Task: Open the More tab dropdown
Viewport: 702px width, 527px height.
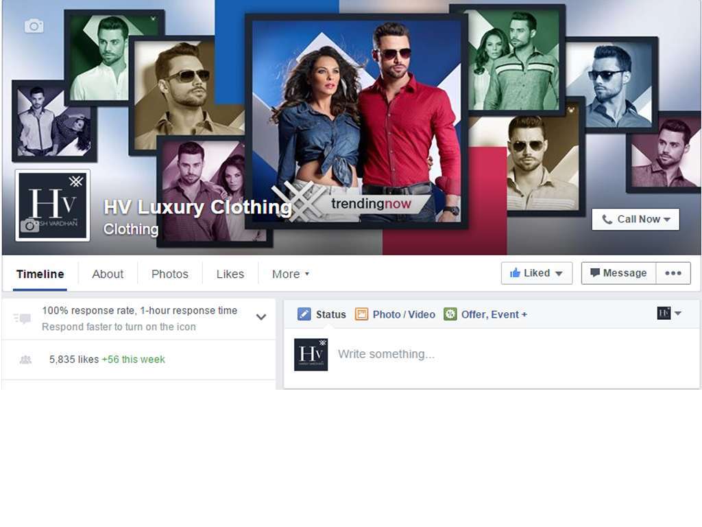Action: click(291, 274)
